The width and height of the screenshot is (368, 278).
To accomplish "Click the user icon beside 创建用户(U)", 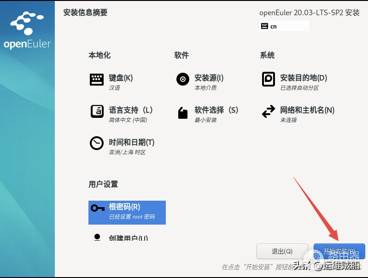I will tap(97, 237).
